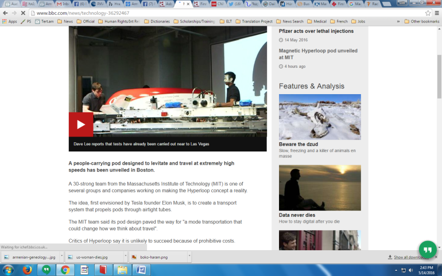Image resolution: width=442 pixels, height=276 pixels.
Task: Close the downloads bar
Action: click(x=436, y=257)
